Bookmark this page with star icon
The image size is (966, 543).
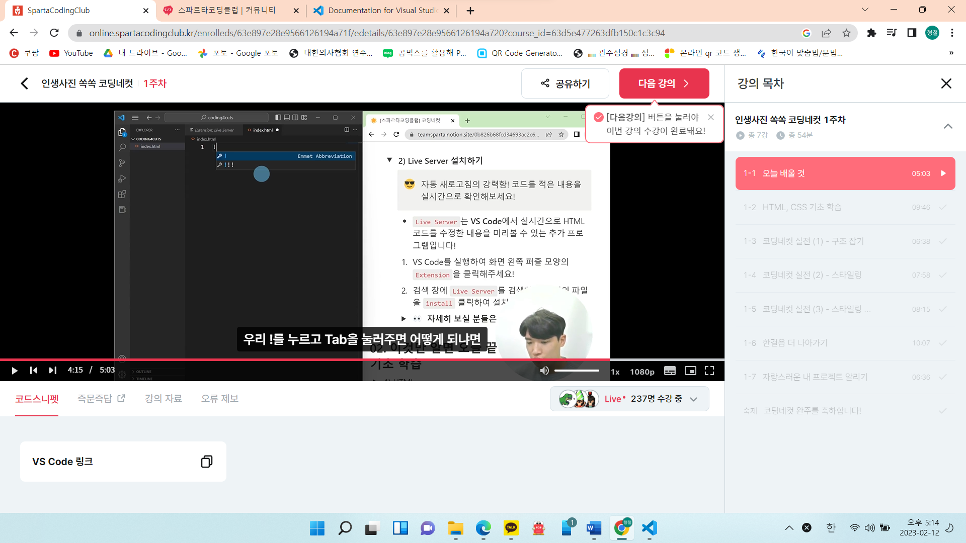tap(846, 33)
